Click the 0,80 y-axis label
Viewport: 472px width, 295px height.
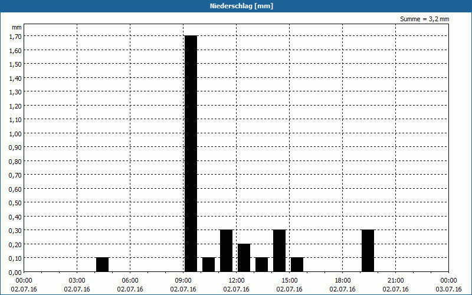[15, 161]
